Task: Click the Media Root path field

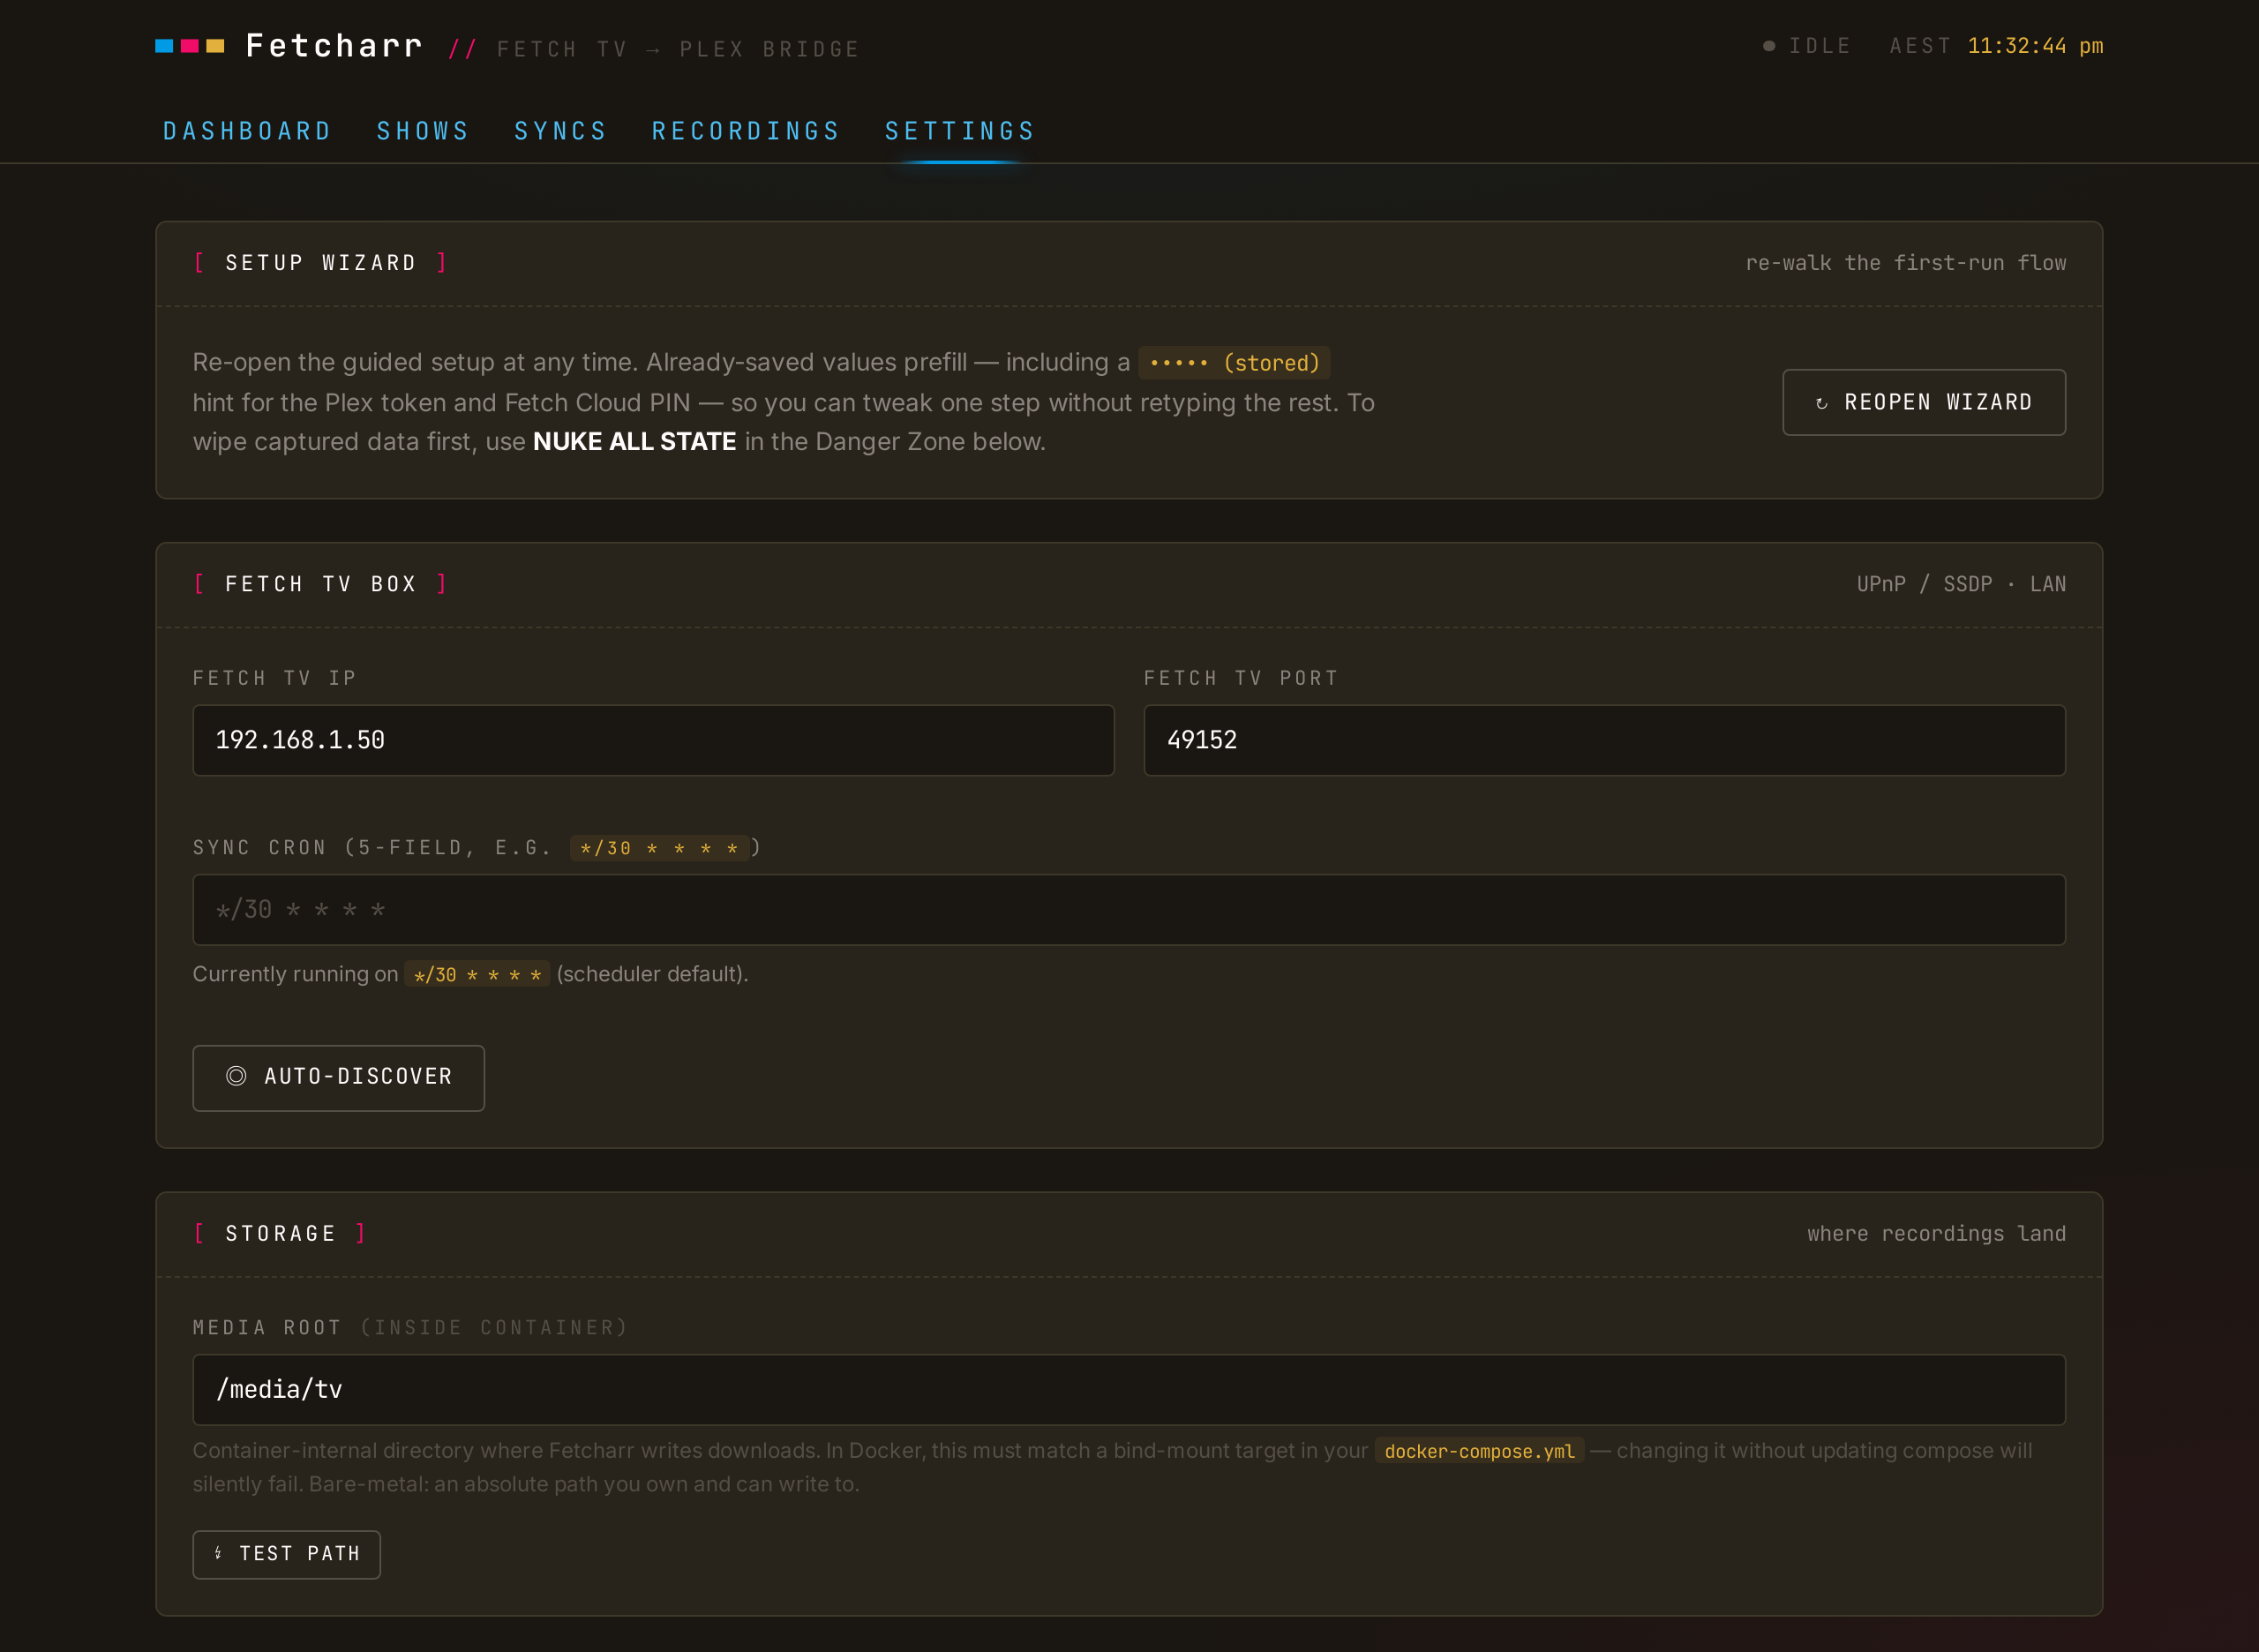Action: (x=1129, y=1390)
